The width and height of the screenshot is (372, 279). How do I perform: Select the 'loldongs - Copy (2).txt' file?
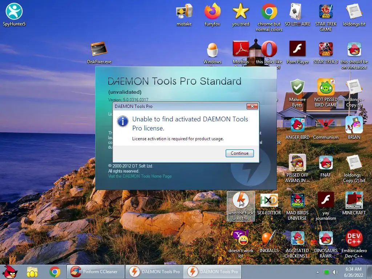pos(354,168)
